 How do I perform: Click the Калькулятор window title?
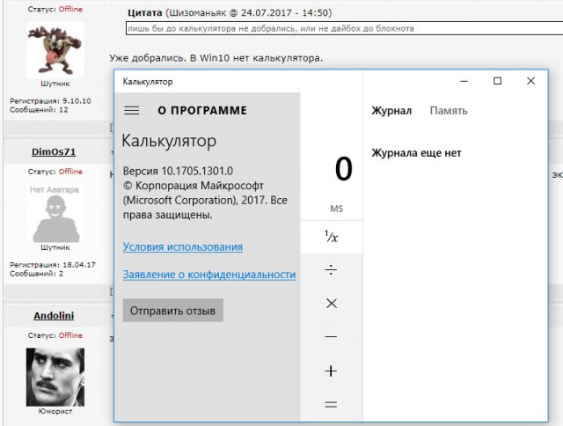148,82
